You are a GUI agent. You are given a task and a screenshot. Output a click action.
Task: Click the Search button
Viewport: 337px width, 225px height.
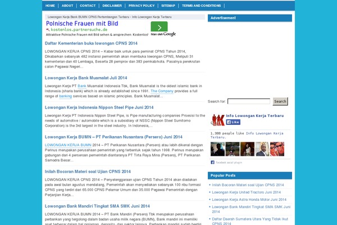pyautogui.click(x=280, y=101)
